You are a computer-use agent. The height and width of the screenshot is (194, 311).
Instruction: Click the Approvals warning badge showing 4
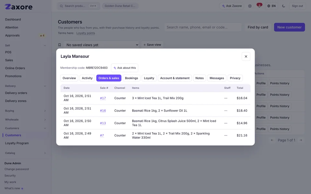[x=42, y=36]
